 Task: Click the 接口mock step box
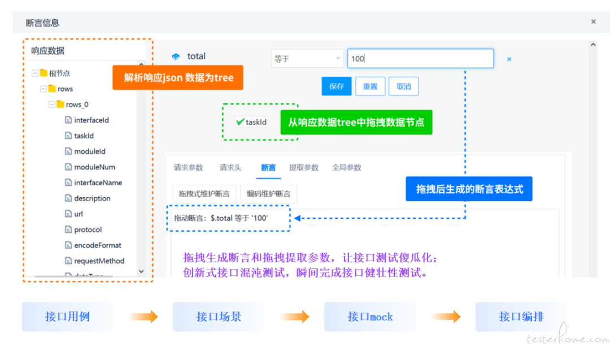370,316
